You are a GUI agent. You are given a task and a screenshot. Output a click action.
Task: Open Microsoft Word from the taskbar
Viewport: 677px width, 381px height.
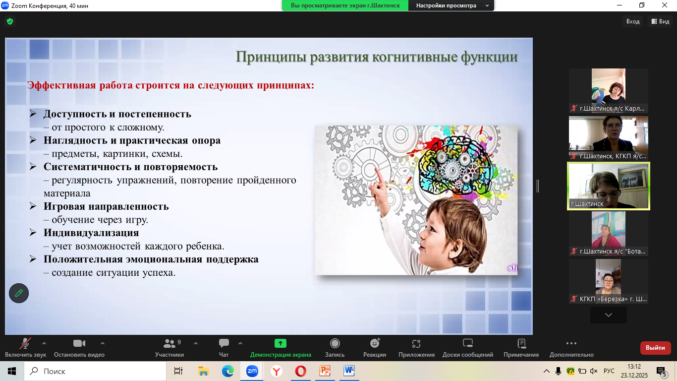349,371
